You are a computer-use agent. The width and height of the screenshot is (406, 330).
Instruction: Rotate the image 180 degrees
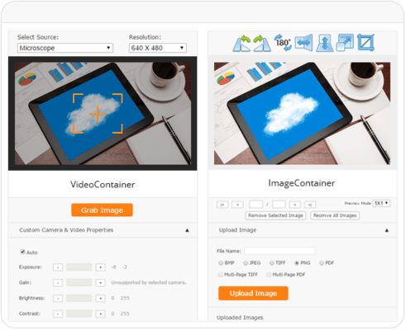tap(283, 42)
